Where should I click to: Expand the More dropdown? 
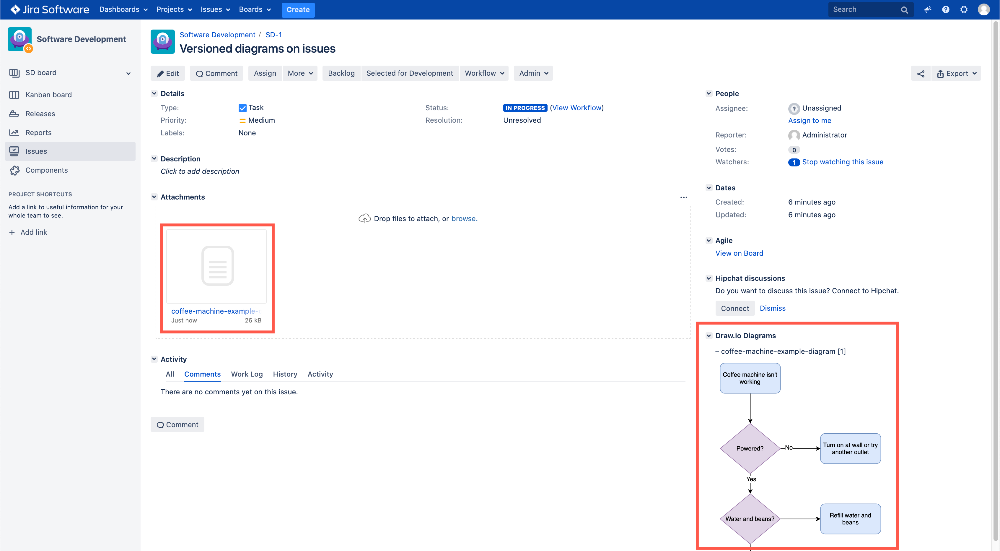point(300,73)
